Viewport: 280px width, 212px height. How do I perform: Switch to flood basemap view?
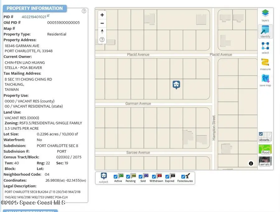[265, 149]
